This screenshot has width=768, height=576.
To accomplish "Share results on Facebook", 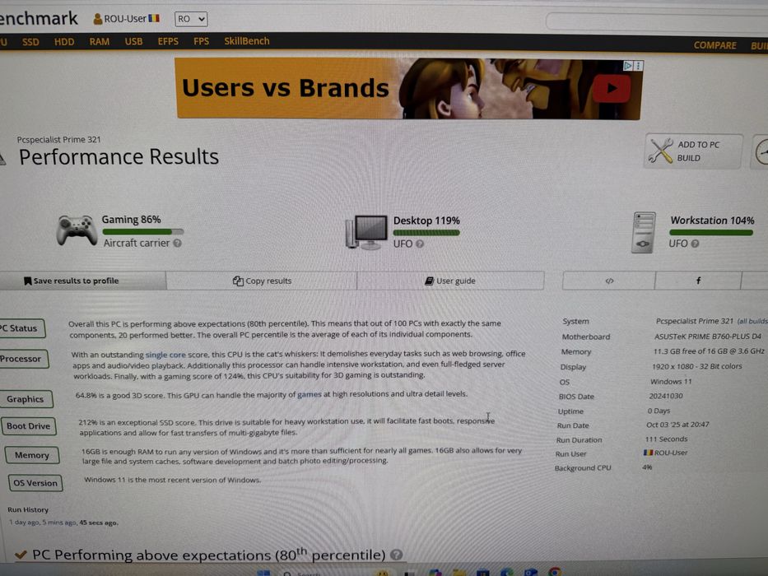I will (x=698, y=281).
